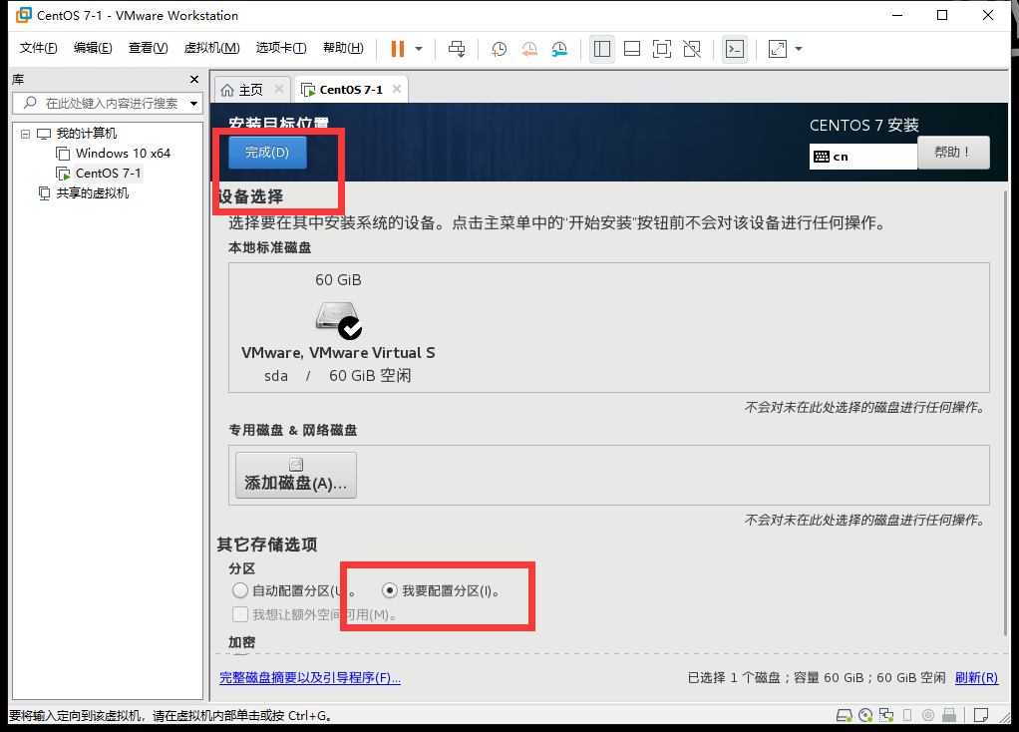The image size is (1019, 732).
Task: Click the console view icon
Action: [x=735, y=49]
